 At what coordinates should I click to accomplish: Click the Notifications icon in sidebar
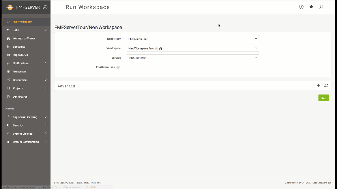click(8, 63)
